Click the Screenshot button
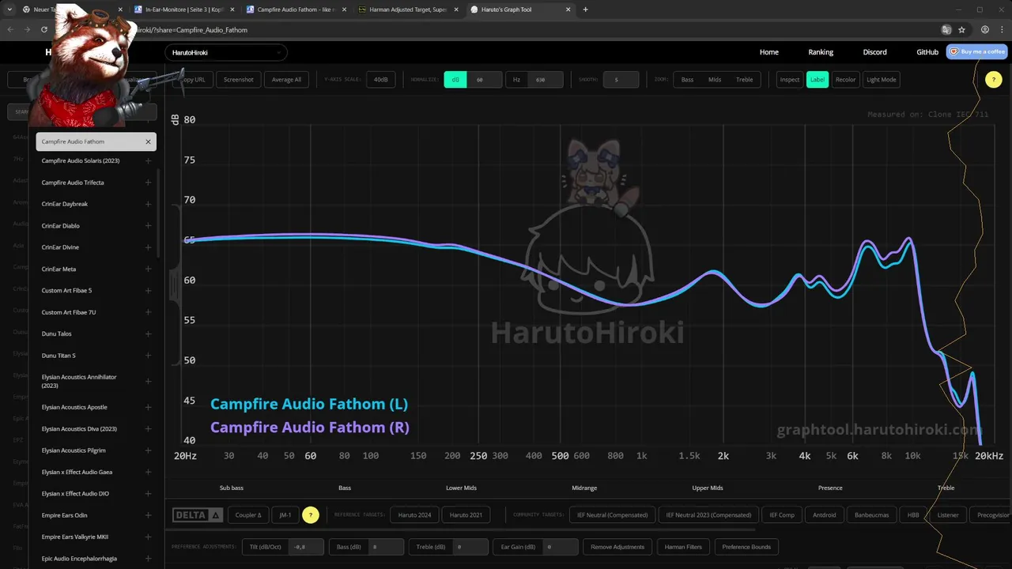Image resolution: width=1012 pixels, height=569 pixels. pos(239,80)
